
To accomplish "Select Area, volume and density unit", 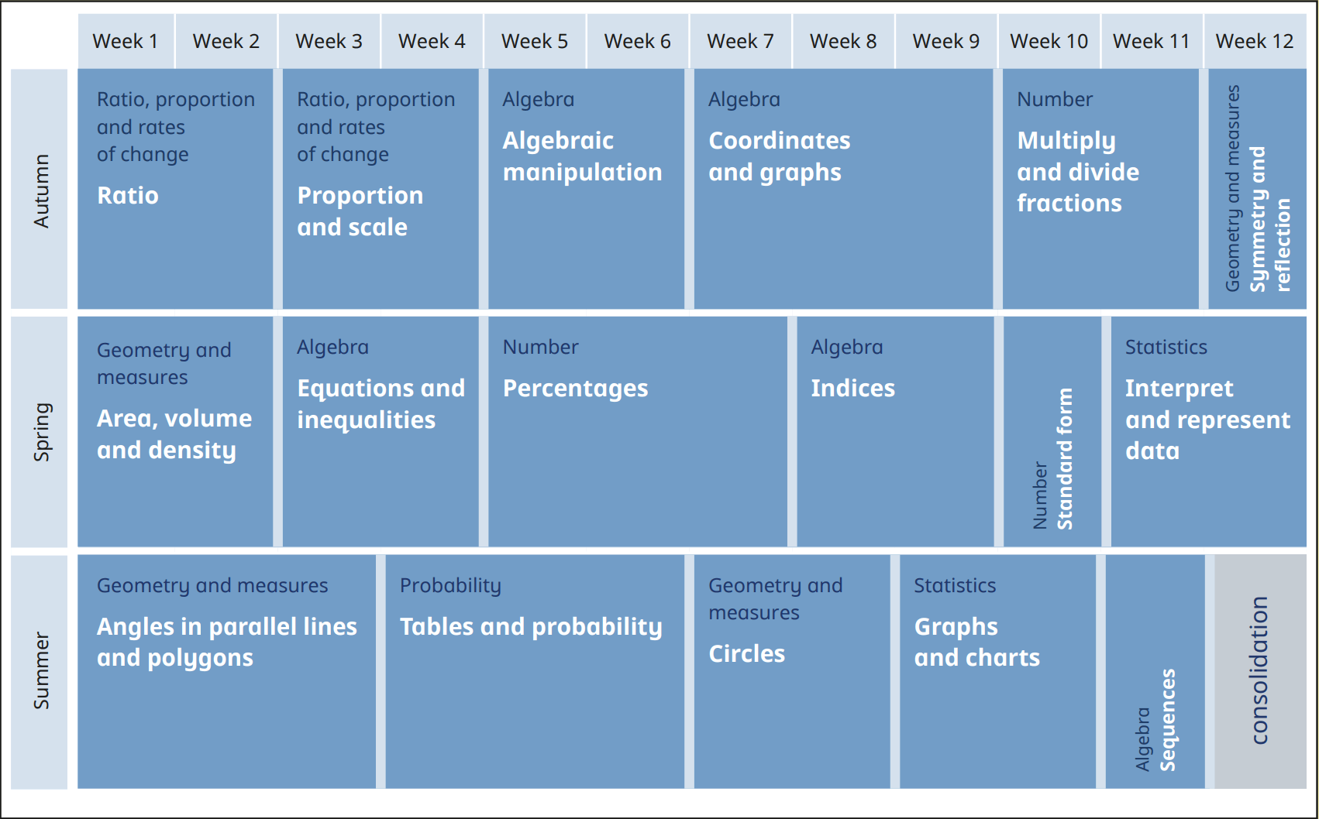I will tap(175, 431).
